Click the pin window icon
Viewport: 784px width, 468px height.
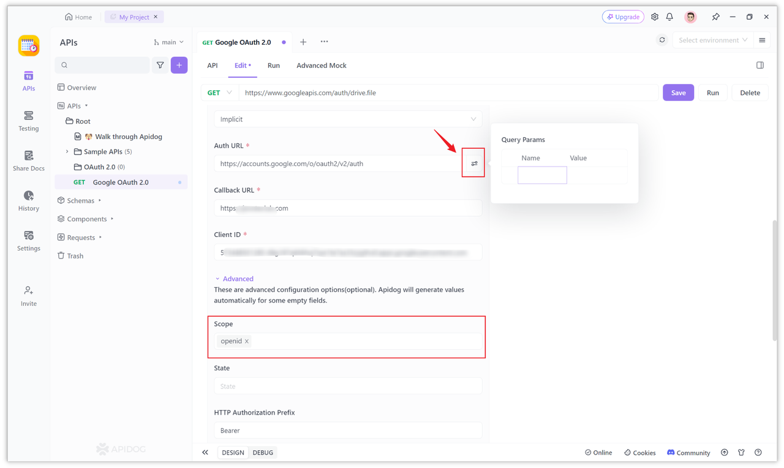point(715,17)
